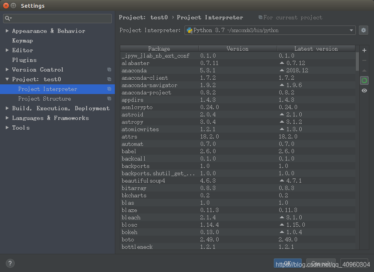The image size is (374, 272).
Task: Select the attrs package row
Action: 238,137
